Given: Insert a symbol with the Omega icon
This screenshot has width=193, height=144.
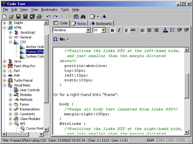Looking at the screenshot, I should pos(55,39).
